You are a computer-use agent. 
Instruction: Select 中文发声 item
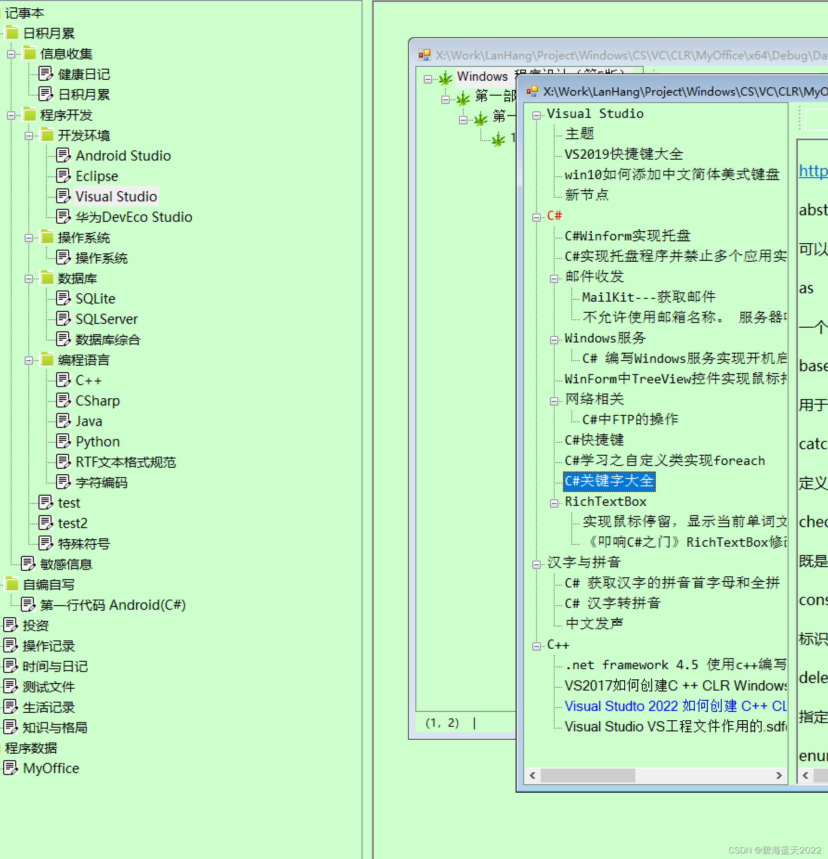[x=594, y=624]
